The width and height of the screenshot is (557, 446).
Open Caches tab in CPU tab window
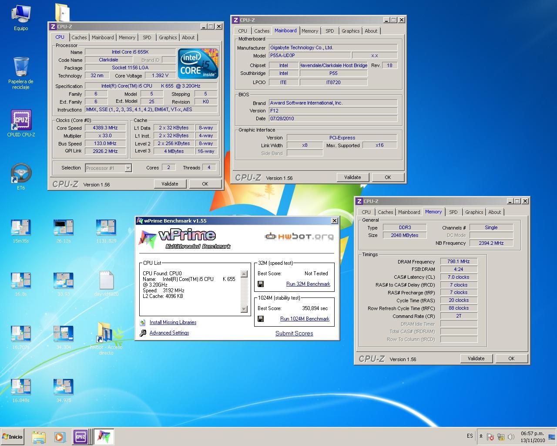[79, 37]
